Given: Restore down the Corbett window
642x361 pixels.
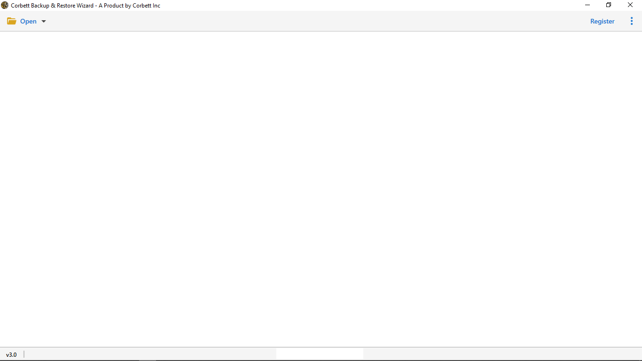Looking at the screenshot, I should [609, 5].
